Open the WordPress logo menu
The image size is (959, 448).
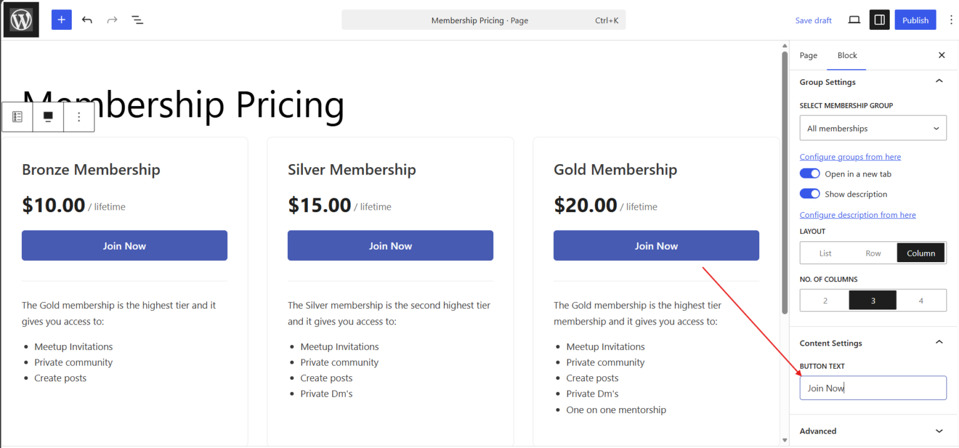21,20
